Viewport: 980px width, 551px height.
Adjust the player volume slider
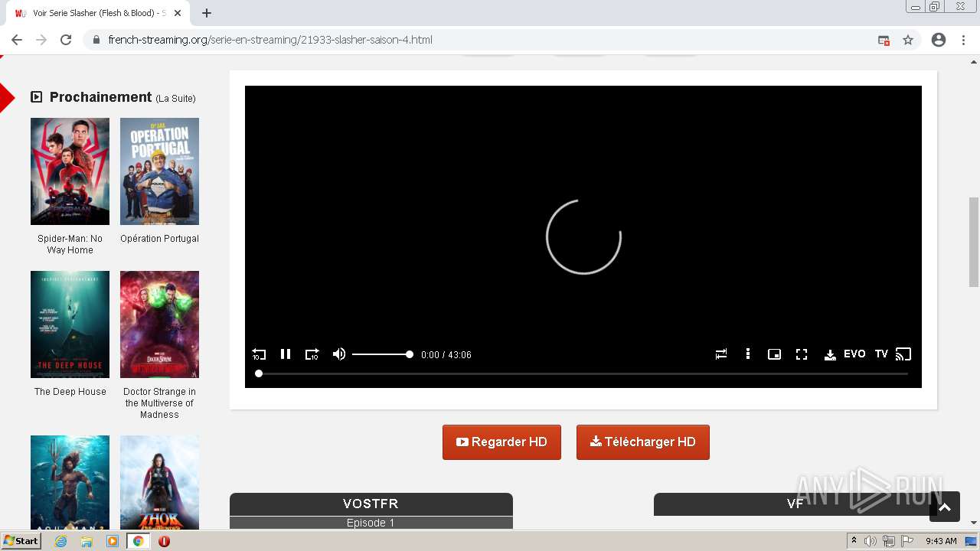(383, 354)
